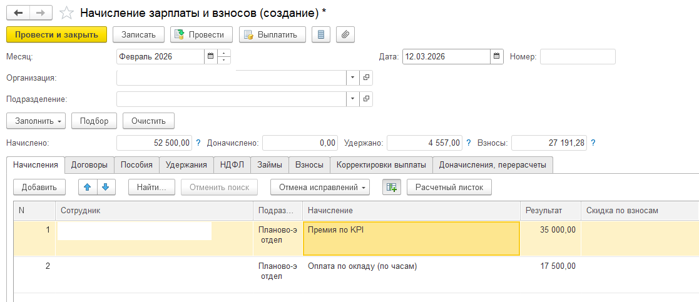Open the document report list icon
This screenshot has width=699, height=302.
[x=321, y=34]
